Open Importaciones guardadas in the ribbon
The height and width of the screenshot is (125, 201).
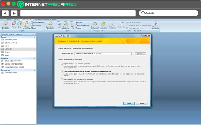tap(5, 25)
